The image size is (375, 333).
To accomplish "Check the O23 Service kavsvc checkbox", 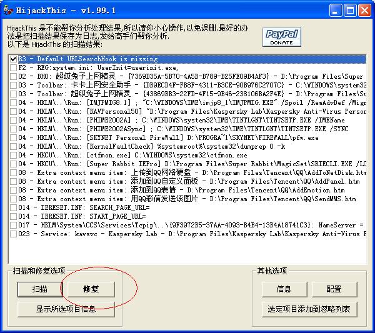I will point(13,234).
